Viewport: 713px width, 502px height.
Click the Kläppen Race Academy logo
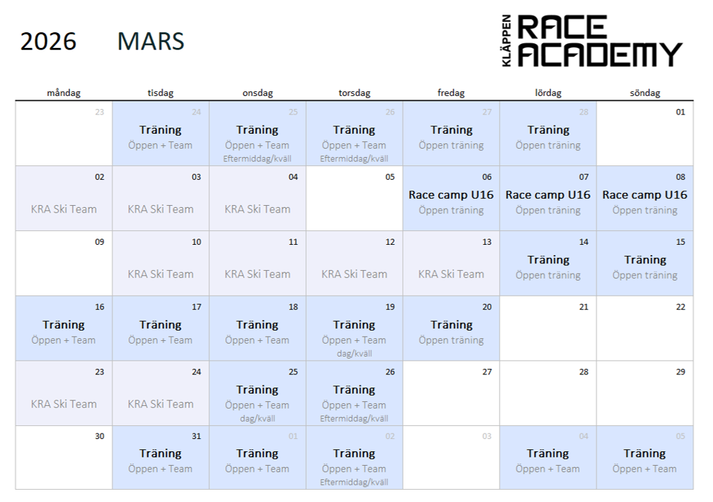[592, 41]
